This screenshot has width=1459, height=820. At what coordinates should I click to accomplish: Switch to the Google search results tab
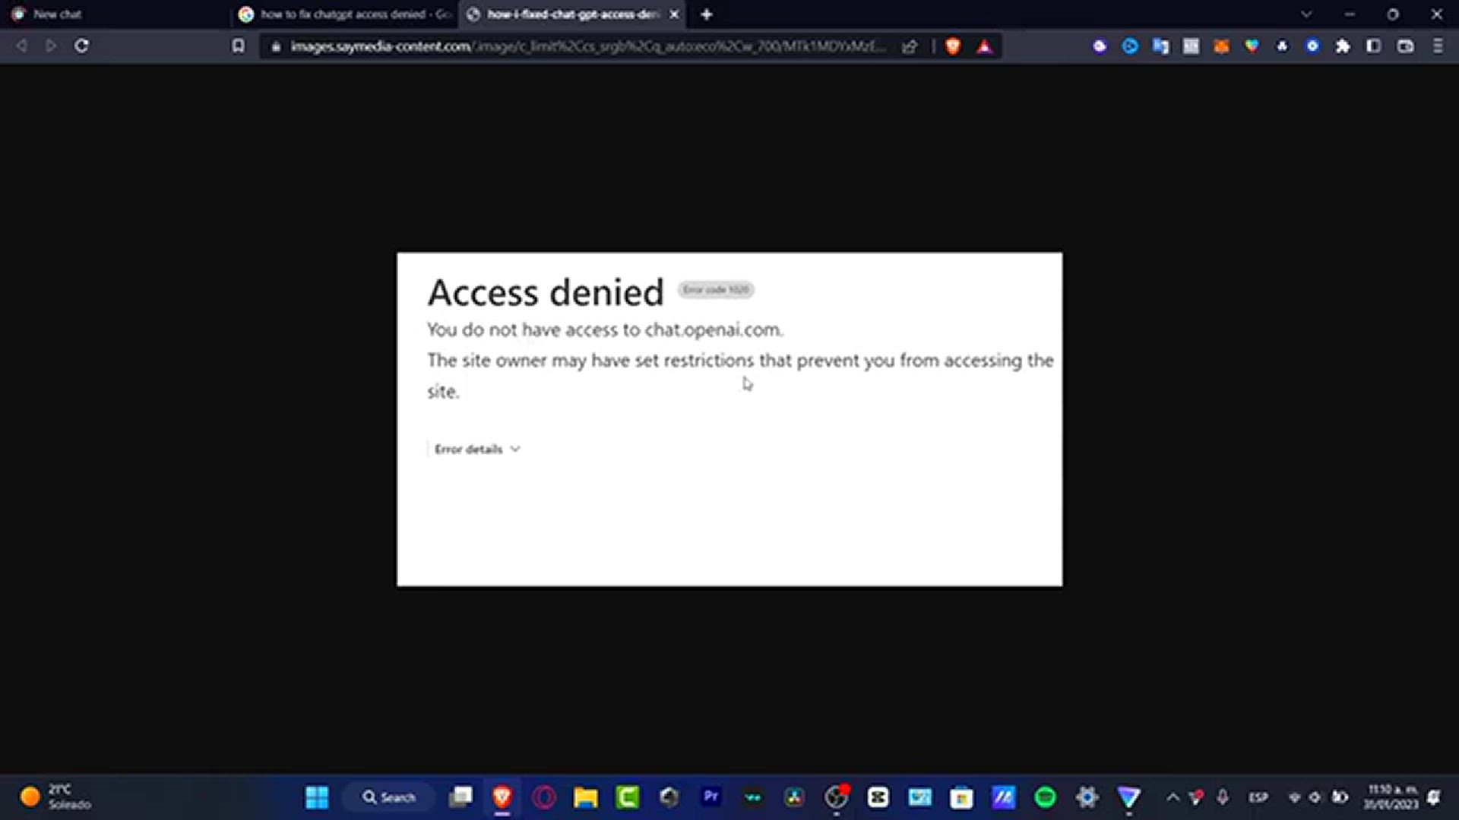coord(343,14)
